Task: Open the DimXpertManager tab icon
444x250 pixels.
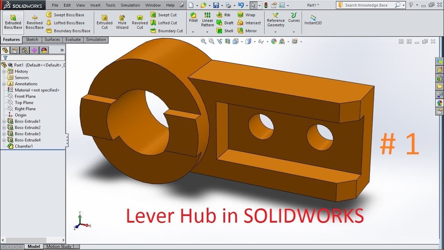Action: pyautogui.click(x=34, y=50)
